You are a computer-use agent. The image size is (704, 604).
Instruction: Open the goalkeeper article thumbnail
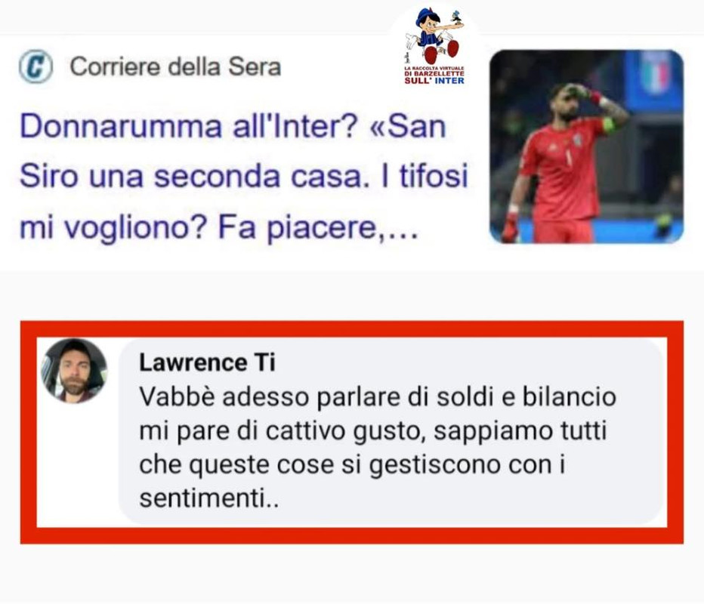(x=586, y=146)
